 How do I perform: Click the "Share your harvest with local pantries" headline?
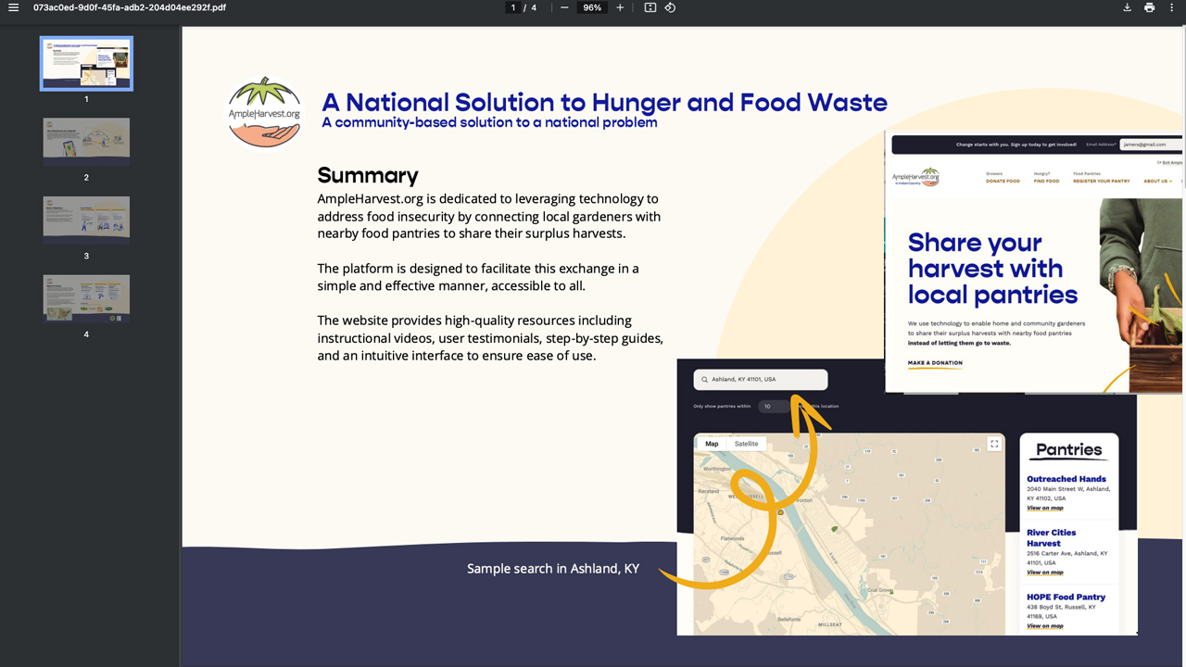[x=992, y=269]
